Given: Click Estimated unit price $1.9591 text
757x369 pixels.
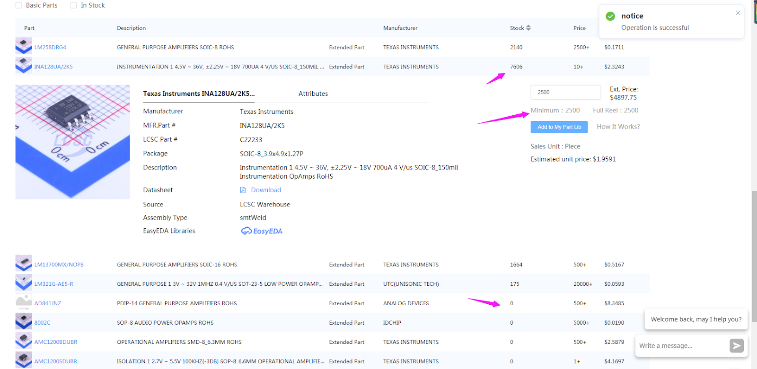Looking at the screenshot, I should 573,159.
